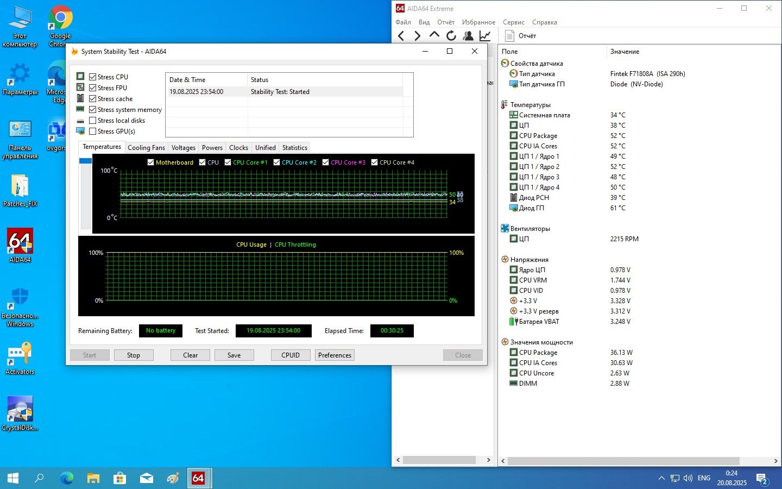Click the Refresh icon in AIDA64 toolbar
782x489 pixels.
(x=451, y=36)
